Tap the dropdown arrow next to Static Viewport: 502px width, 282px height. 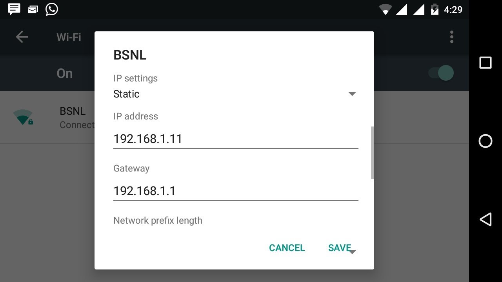pos(352,94)
